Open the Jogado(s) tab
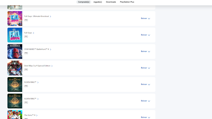212x119 pixels. click(x=98, y=2)
